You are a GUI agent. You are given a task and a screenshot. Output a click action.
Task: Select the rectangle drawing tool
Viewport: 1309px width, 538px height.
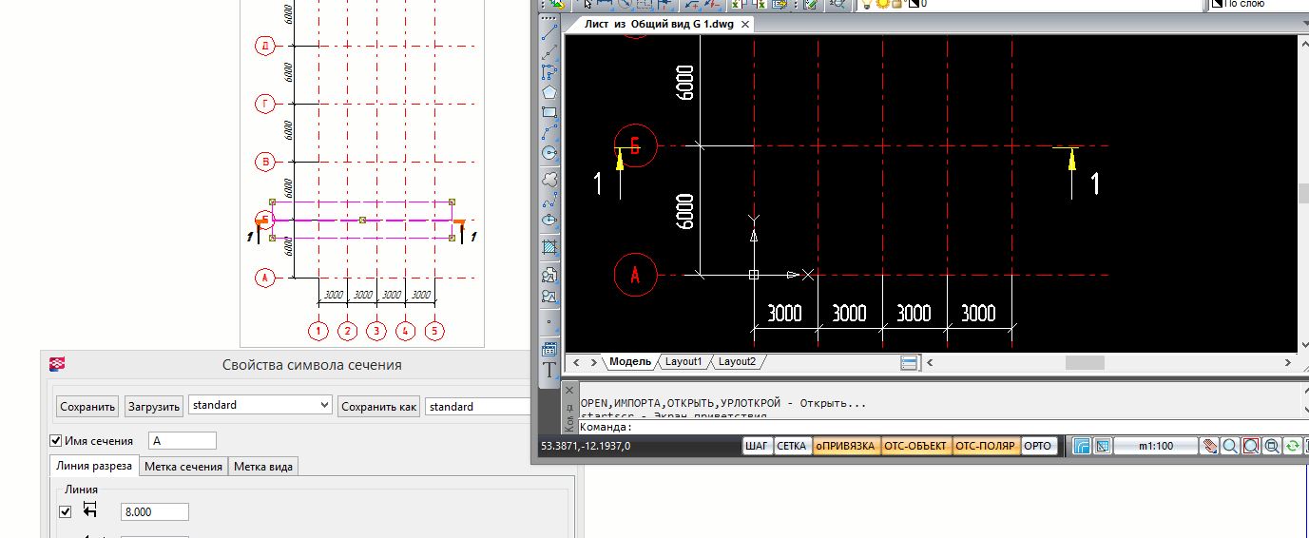[549, 112]
